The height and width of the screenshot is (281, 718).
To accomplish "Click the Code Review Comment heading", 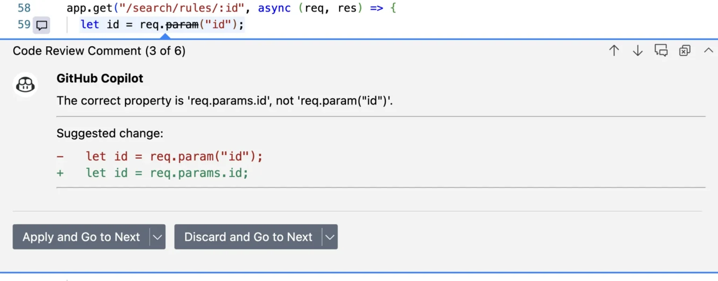I will 99,50.
